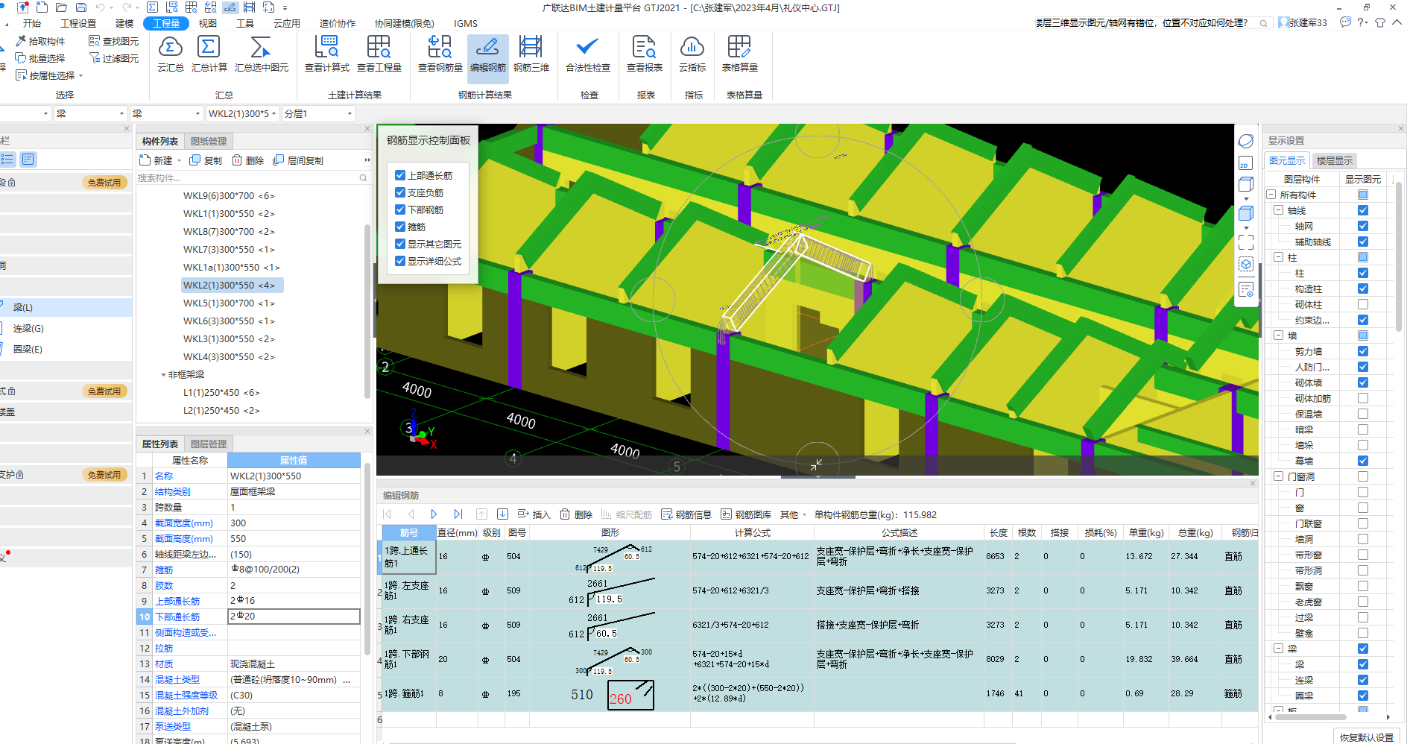Toggle 显示其它图元 checkbox
Screen dimensions: 1407x744
pos(400,244)
